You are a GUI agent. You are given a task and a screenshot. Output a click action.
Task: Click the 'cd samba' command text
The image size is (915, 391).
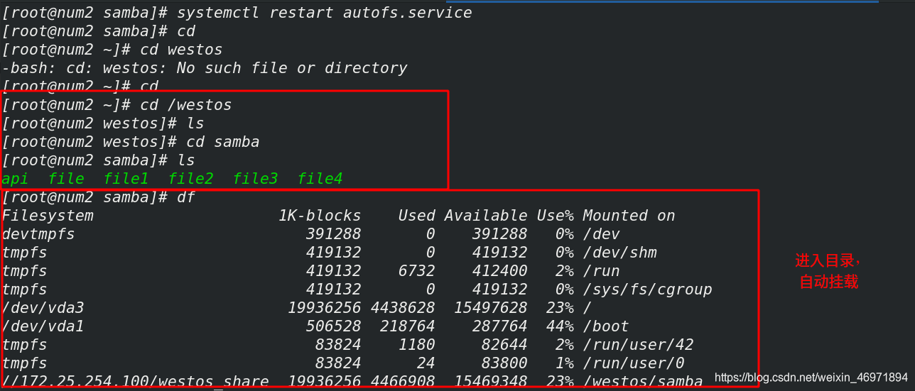(223, 142)
